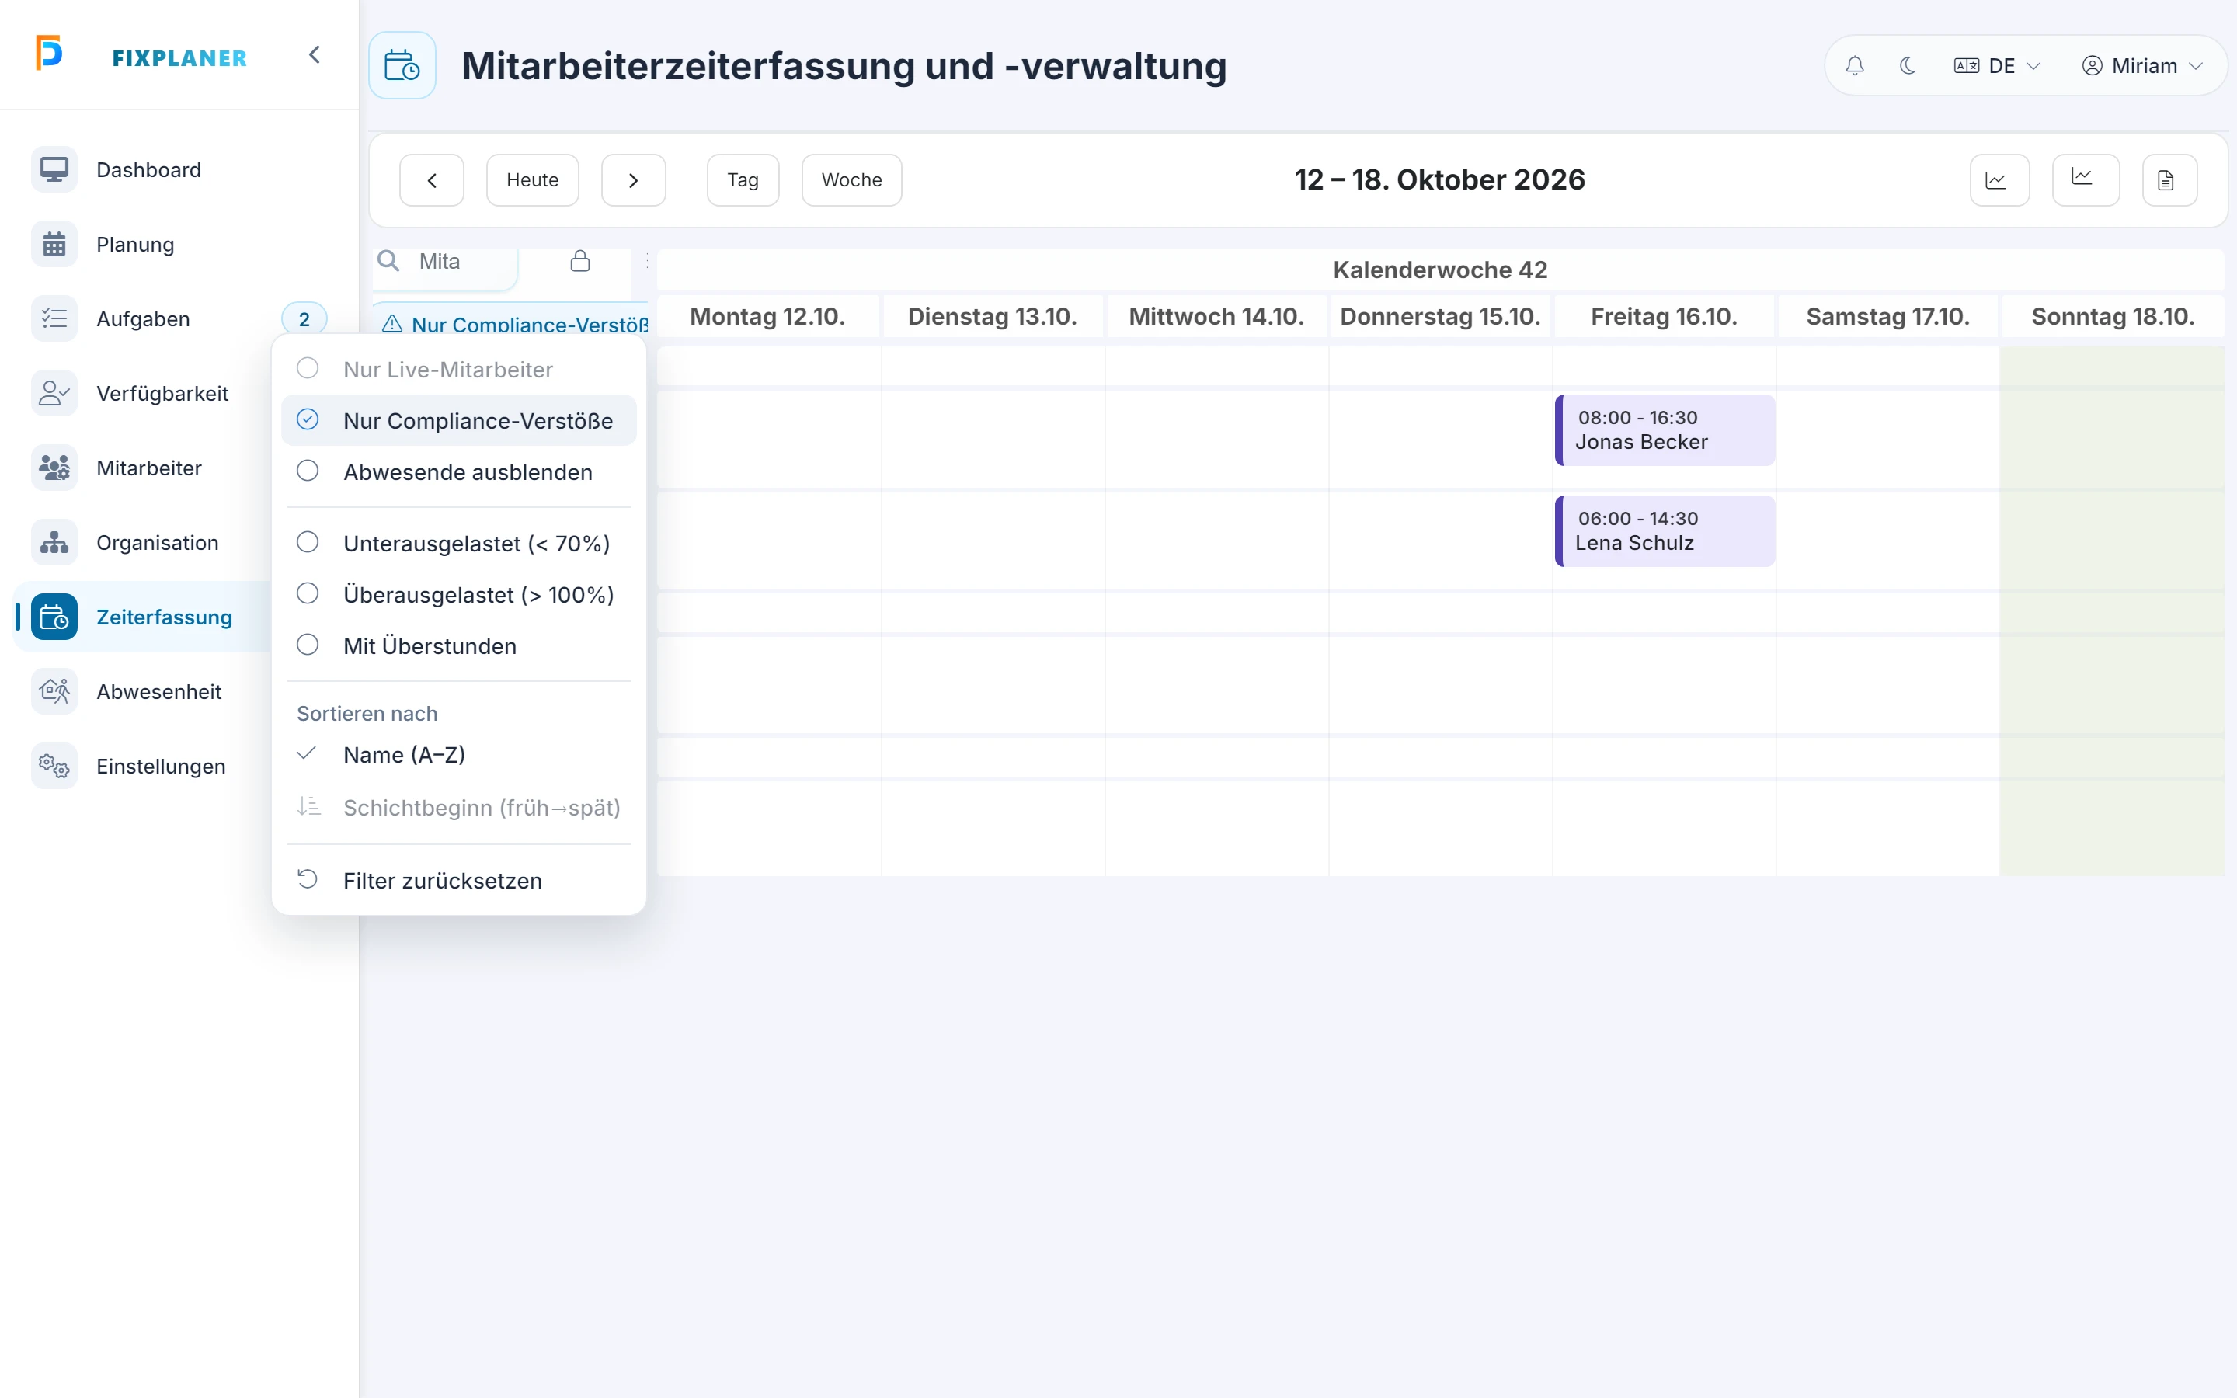Screen dimensions: 2237x1398
Task: Open the DE language dropdown
Action: pyautogui.click(x=1997, y=66)
